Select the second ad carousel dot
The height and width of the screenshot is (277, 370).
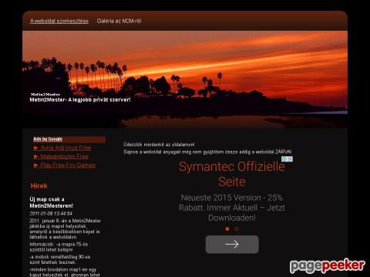click(x=237, y=229)
